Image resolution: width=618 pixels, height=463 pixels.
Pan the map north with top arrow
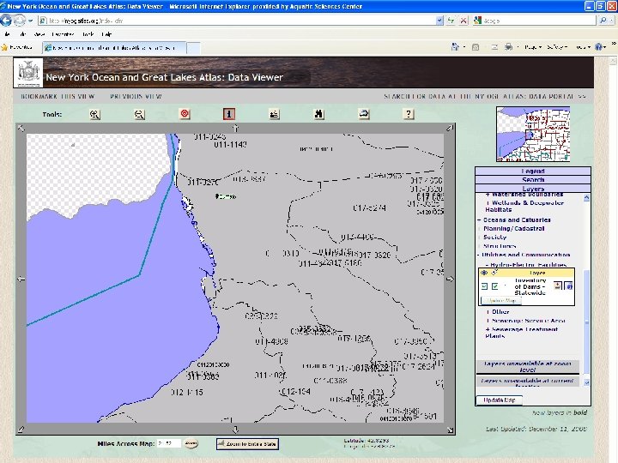coord(235,127)
